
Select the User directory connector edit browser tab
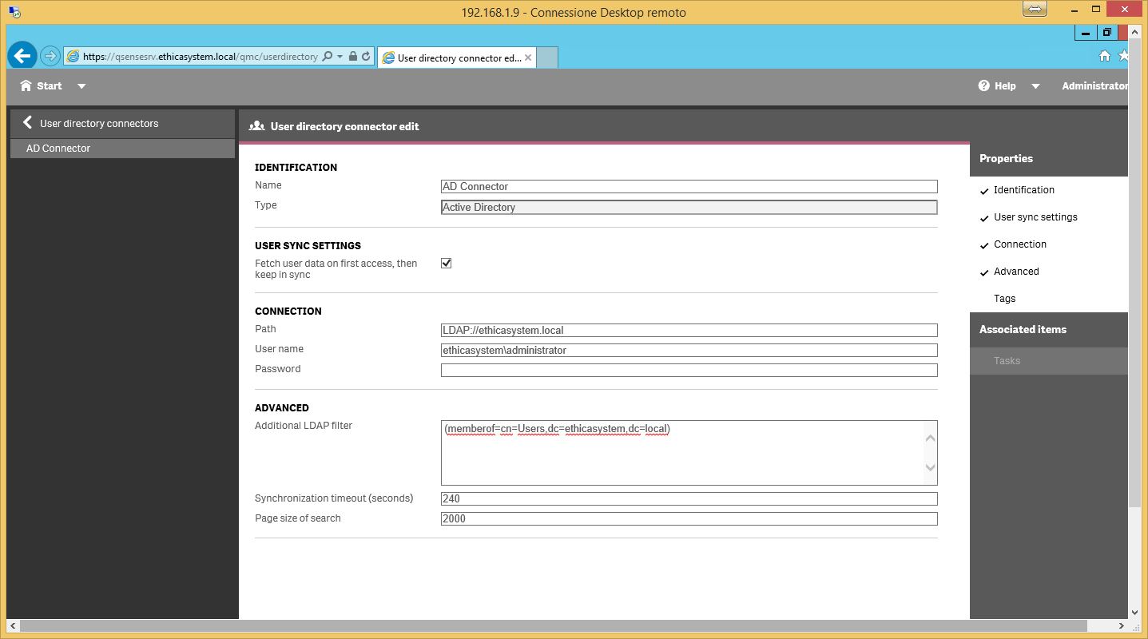pyautogui.click(x=456, y=58)
